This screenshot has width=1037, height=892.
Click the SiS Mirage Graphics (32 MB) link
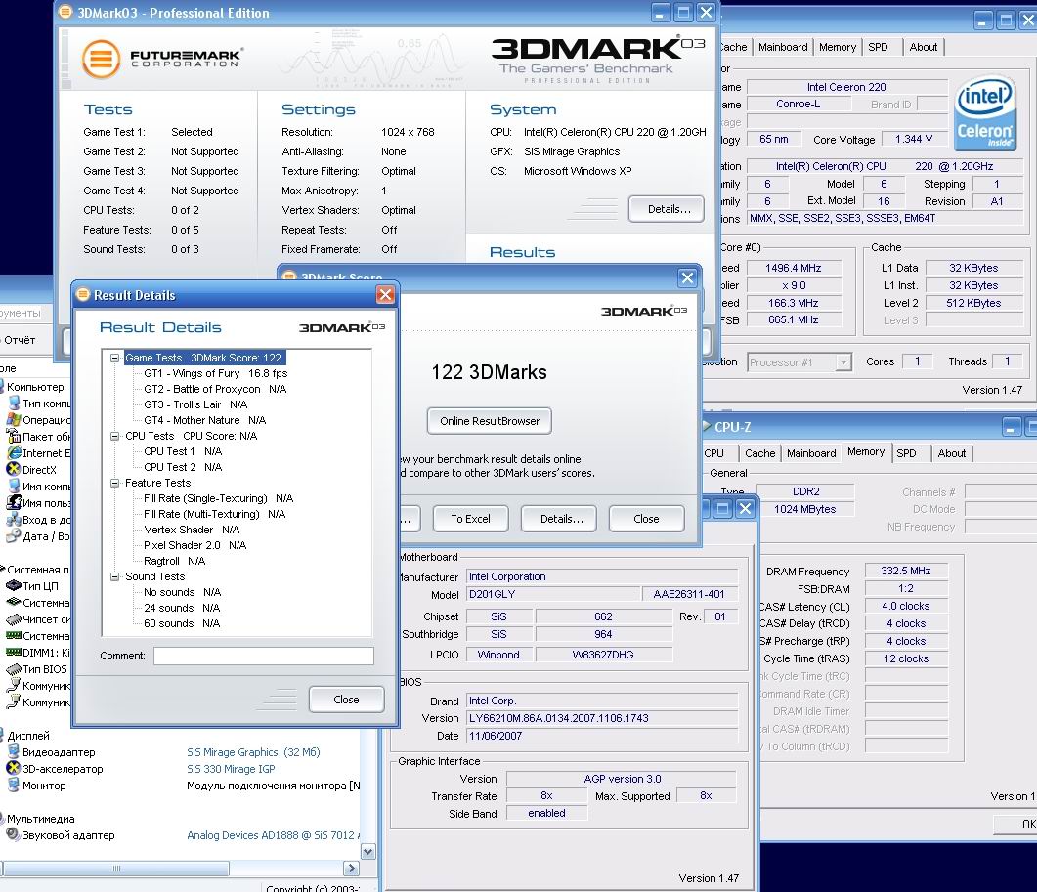pos(253,752)
